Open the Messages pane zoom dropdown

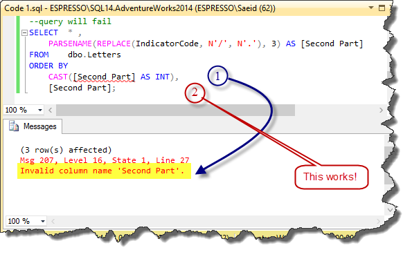tap(43, 221)
